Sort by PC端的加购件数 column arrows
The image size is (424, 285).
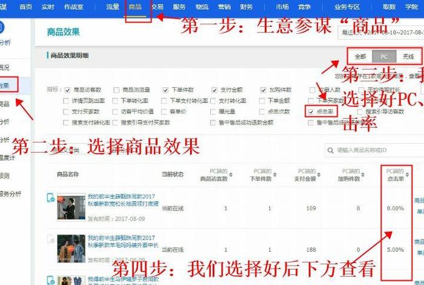tap(363, 175)
